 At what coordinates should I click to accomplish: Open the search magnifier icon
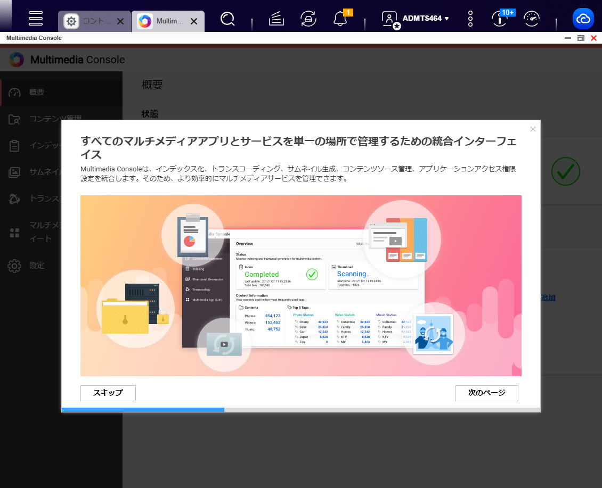click(x=227, y=19)
